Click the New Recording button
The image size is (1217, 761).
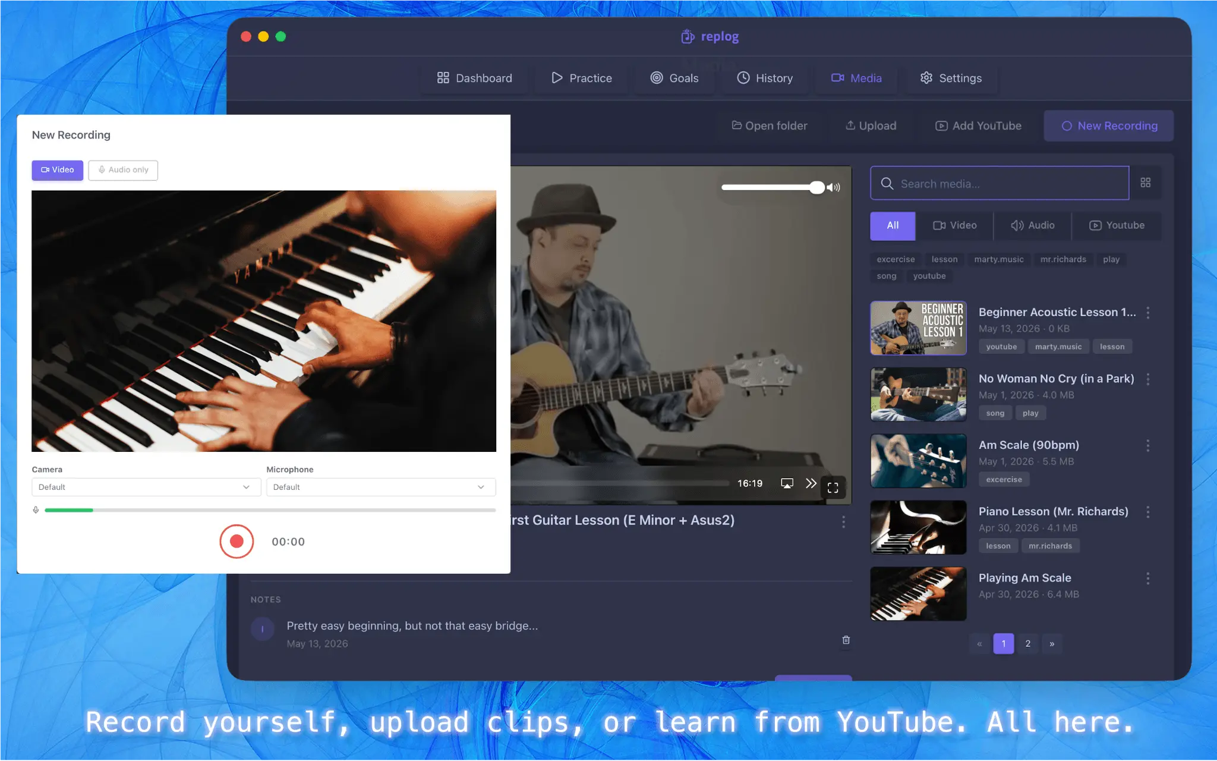[x=1109, y=125]
